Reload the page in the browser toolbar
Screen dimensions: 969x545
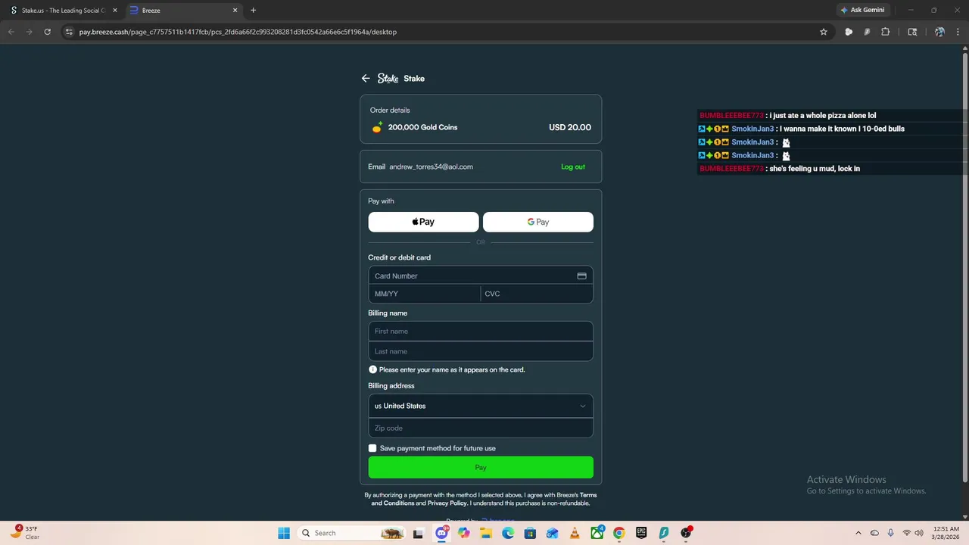[47, 32]
